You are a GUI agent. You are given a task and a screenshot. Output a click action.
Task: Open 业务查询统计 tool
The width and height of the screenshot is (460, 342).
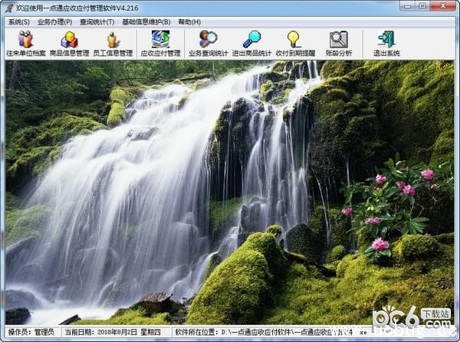coord(208,43)
